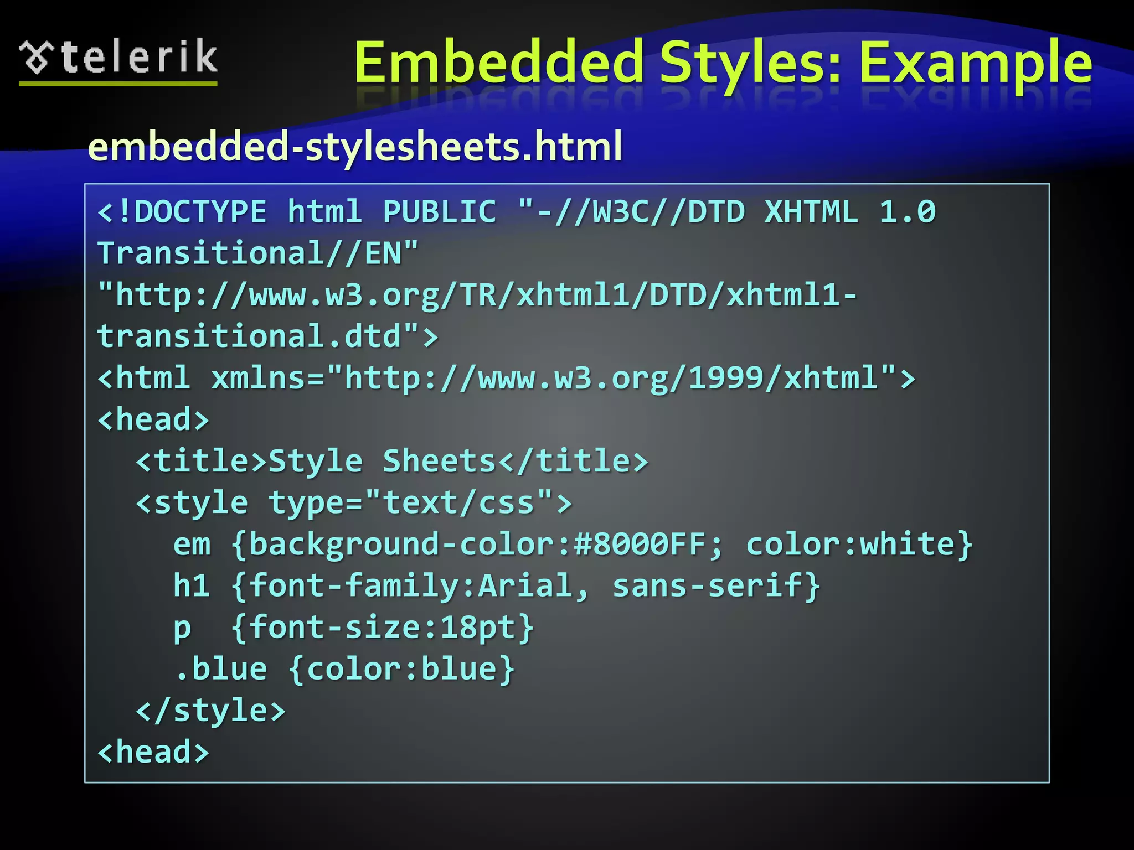Click the closing style tag
Image resolution: width=1134 pixels, height=850 pixels.
click(x=210, y=710)
